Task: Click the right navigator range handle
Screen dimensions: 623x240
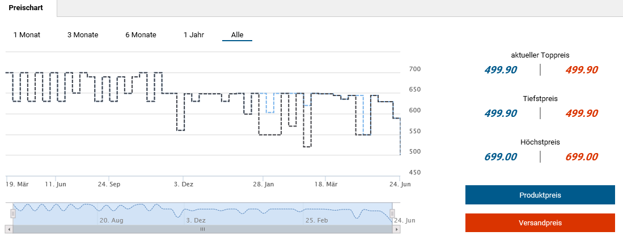Action: pos(392,213)
